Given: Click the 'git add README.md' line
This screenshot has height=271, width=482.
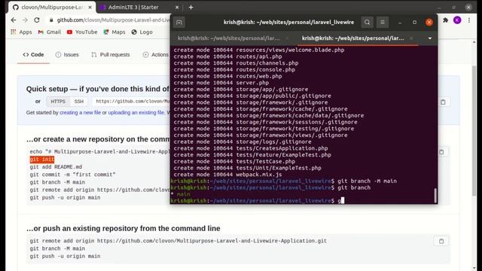Looking at the screenshot, I should click(56, 167).
